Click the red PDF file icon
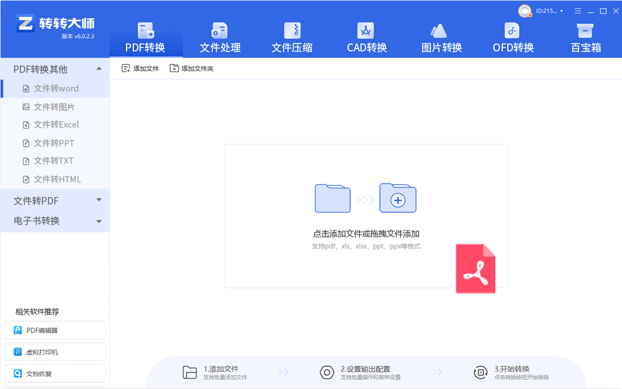622x389 pixels. tap(475, 268)
